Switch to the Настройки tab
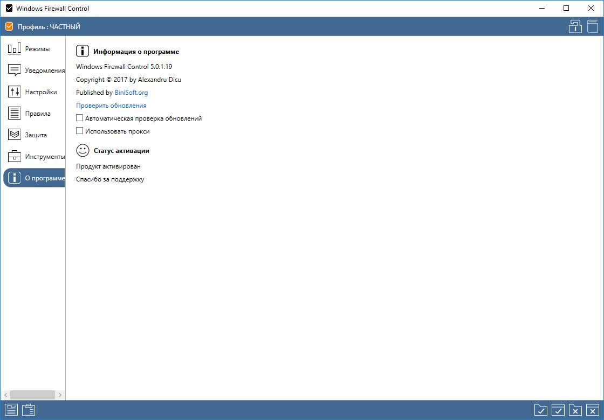Screen dimensions: 604x420 click(34, 92)
